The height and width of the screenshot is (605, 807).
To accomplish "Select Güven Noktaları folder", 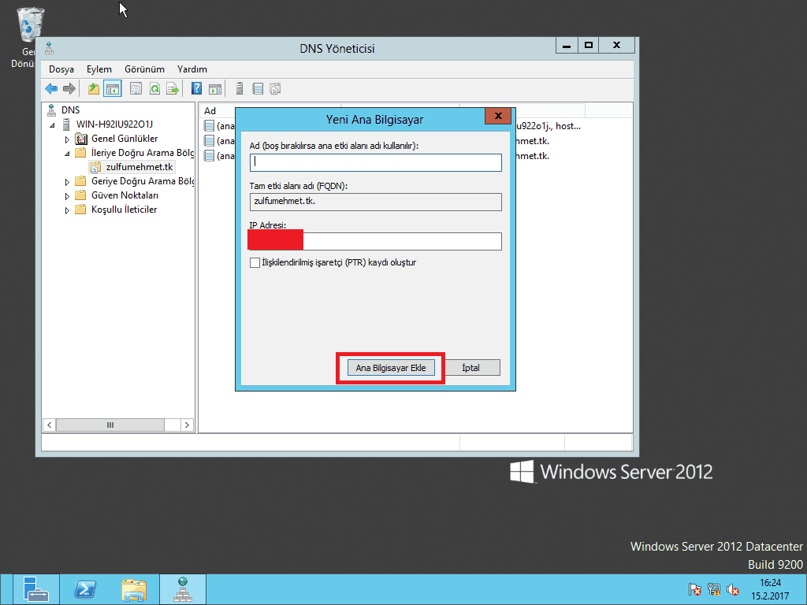I will pos(125,195).
